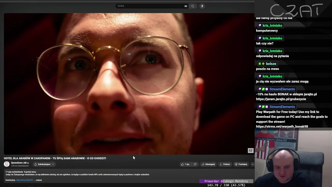Click the video player frame
The width and height of the screenshot is (332, 187).
[129, 84]
